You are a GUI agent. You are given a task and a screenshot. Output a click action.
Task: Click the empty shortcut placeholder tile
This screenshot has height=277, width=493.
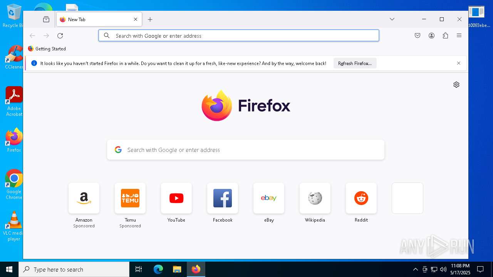407,198
